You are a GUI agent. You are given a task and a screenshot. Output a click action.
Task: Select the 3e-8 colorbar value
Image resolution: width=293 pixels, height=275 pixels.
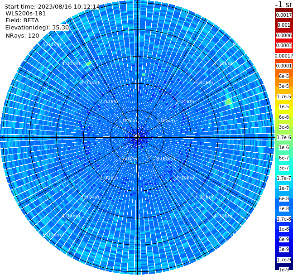(x=284, y=208)
